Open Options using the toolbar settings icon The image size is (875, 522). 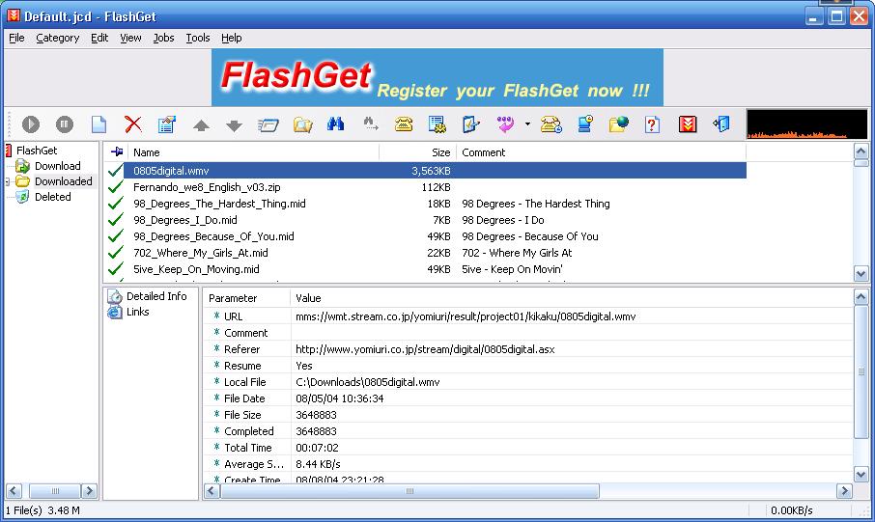(x=437, y=124)
